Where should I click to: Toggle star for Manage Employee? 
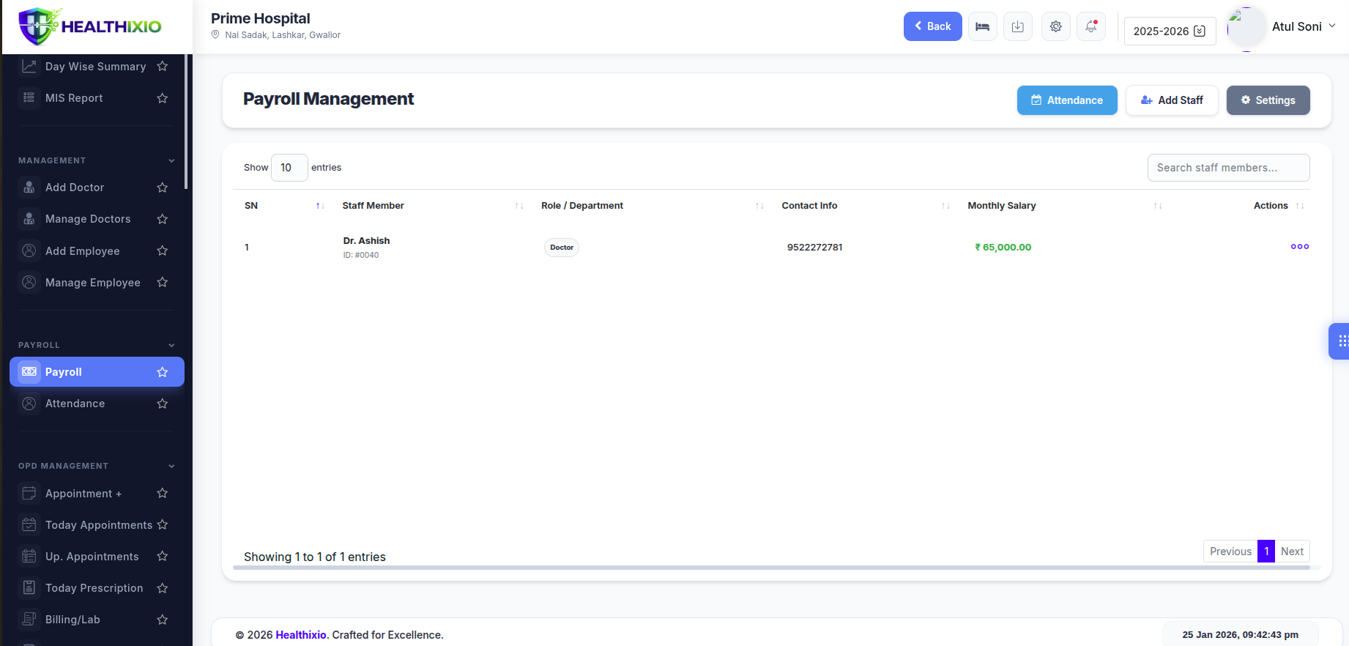[x=163, y=281]
